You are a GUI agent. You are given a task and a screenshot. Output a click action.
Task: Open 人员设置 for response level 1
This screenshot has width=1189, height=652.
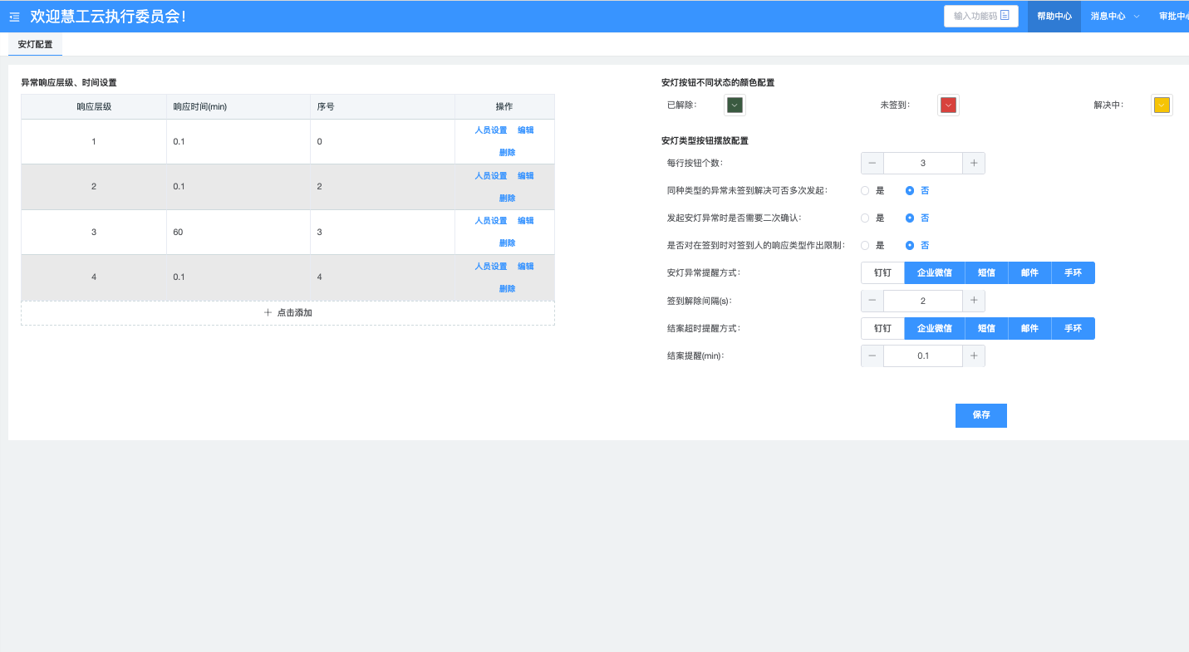coord(490,130)
